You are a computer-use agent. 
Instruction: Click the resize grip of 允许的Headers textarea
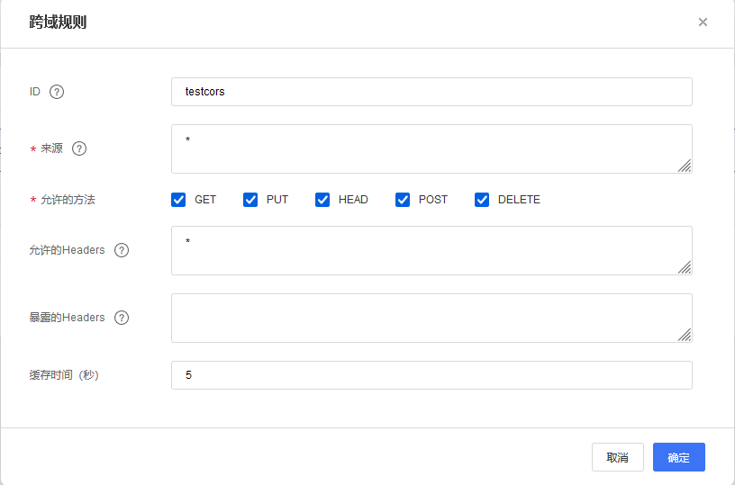pyautogui.click(x=685, y=267)
